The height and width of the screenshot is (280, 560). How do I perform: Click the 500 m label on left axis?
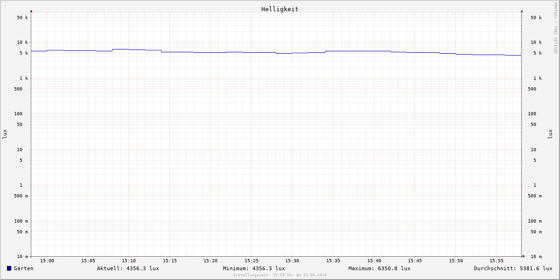point(21,196)
